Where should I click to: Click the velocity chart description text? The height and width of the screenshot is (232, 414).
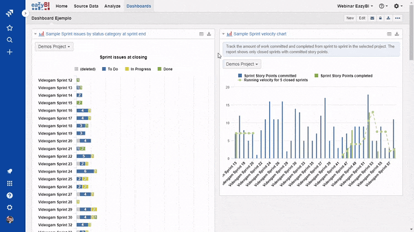pos(310,49)
